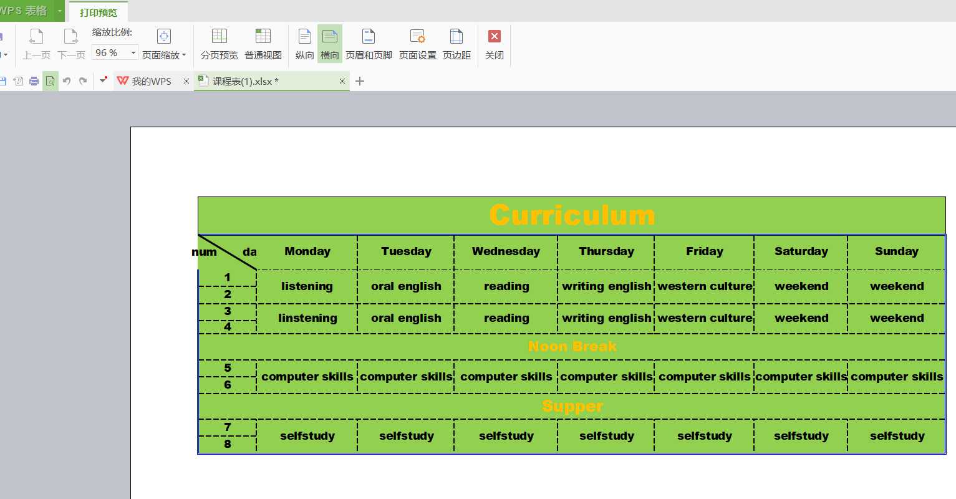Open 页边距 margins option

[456, 44]
